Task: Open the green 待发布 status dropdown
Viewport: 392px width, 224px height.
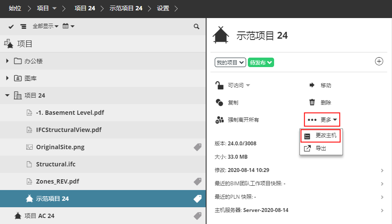Action: coord(261,62)
